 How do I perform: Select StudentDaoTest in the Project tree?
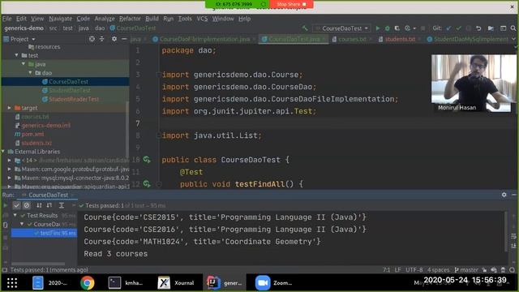pyautogui.click(x=69, y=90)
